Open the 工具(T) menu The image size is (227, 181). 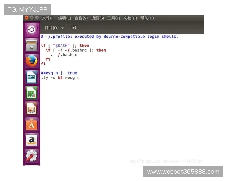pyautogui.click(x=113, y=18)
